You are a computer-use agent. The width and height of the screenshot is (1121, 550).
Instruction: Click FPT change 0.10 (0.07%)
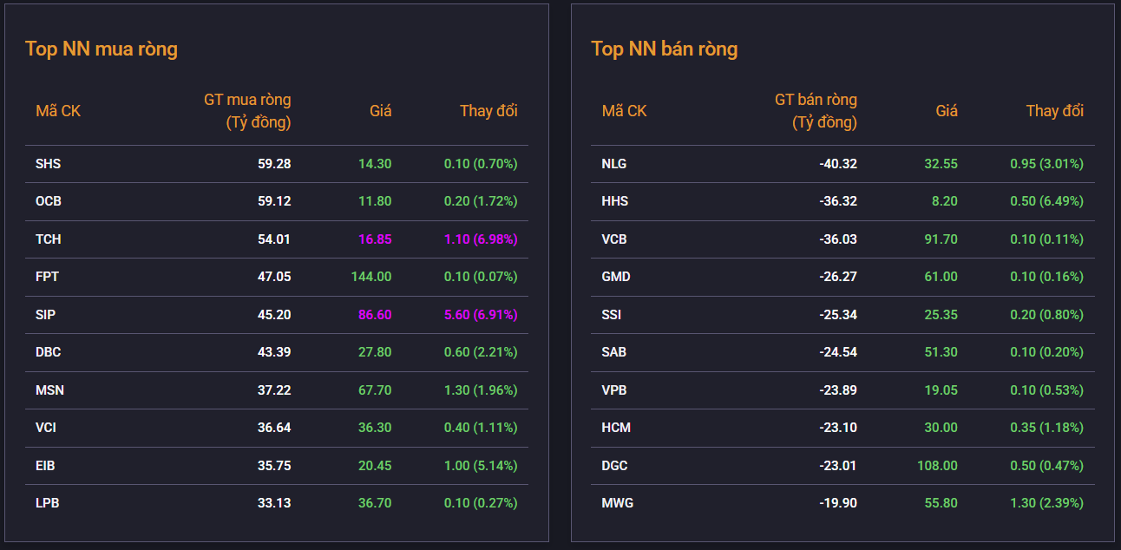[x=481, y=277]
